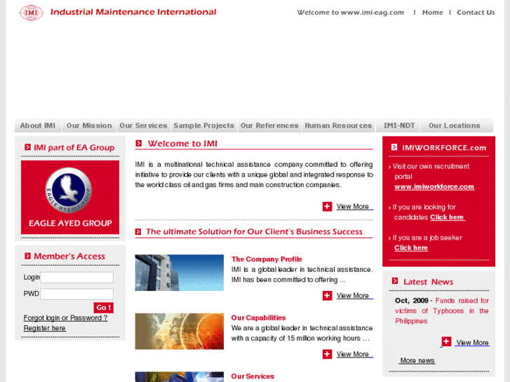This screenshot has height=382, width=510.
Task: Click The Company Profile heading
Action: click(x=267, y=259)
